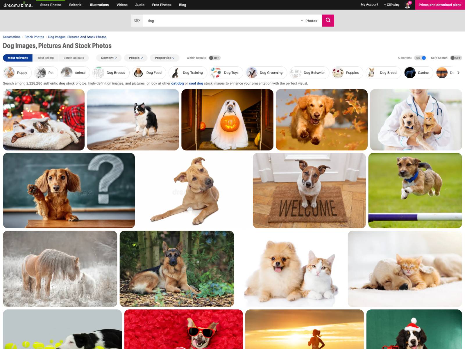Disable the AI content toggle
Screen dimensions: 465x349
[x=421, y=58]
